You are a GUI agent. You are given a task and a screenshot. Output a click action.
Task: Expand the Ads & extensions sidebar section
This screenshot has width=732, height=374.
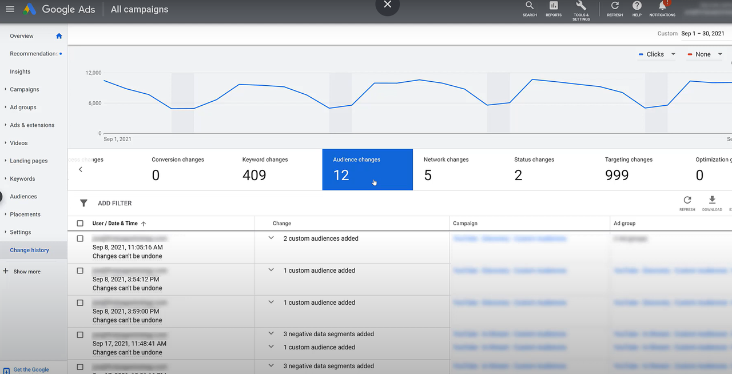click(x=6, y=125)
